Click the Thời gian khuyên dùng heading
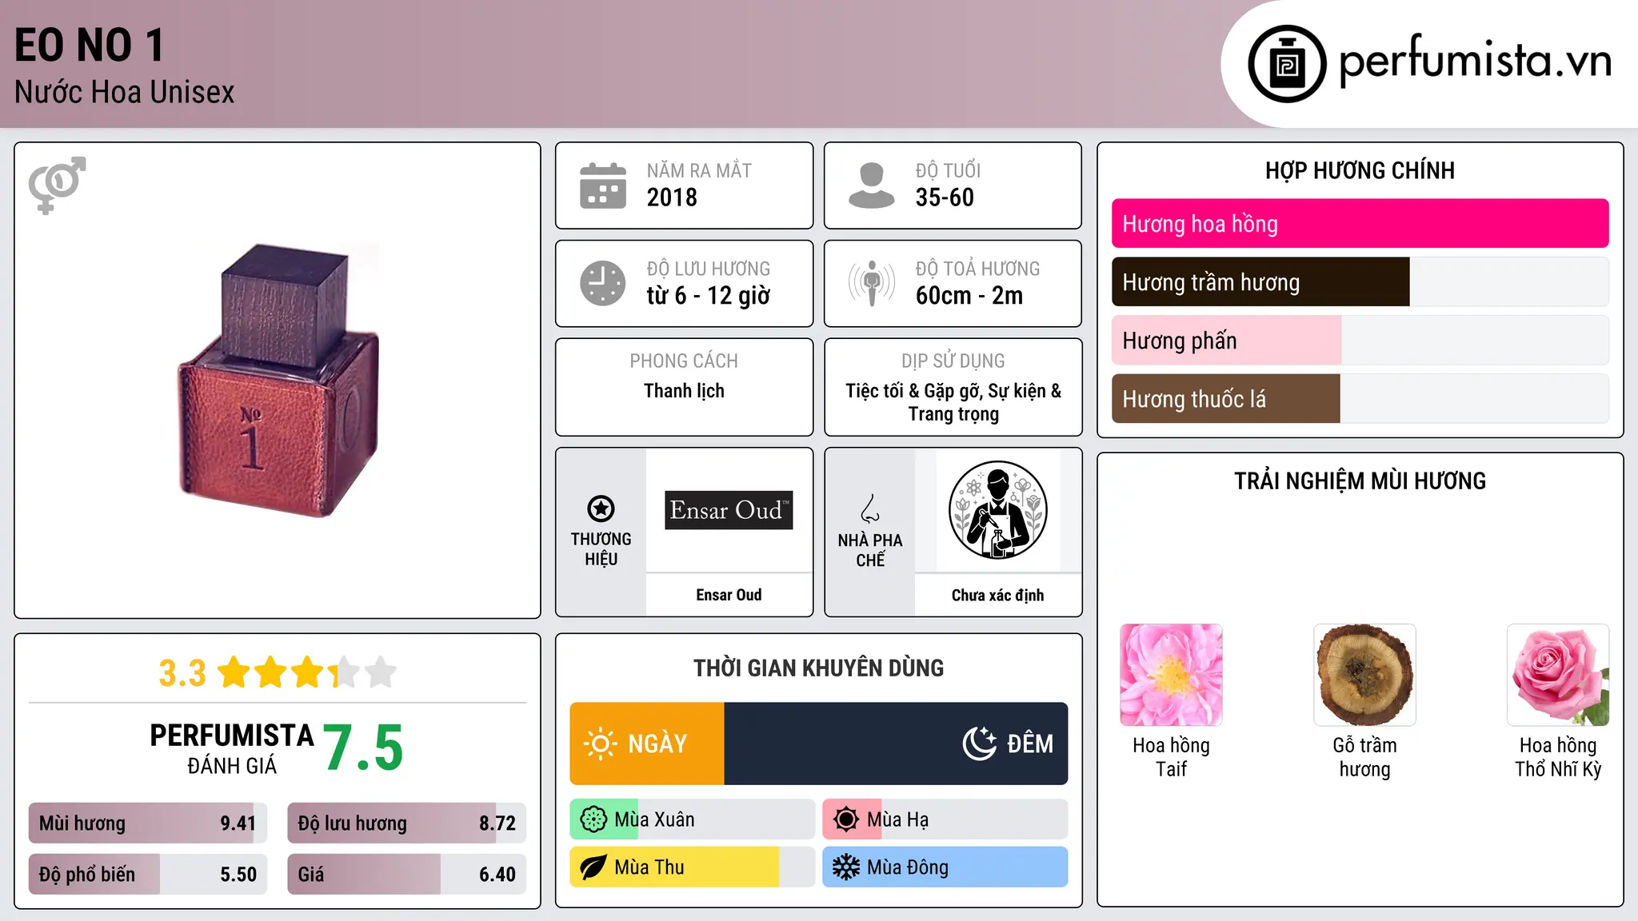Viewport: 1638px width, 921px height. click(x=818, y=668)
